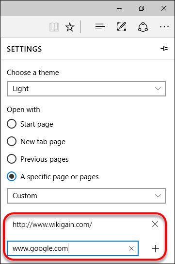Viewport: 175px width, 264px height.
Task: Add typed page with plus button
Action: (x=155, y=249)
